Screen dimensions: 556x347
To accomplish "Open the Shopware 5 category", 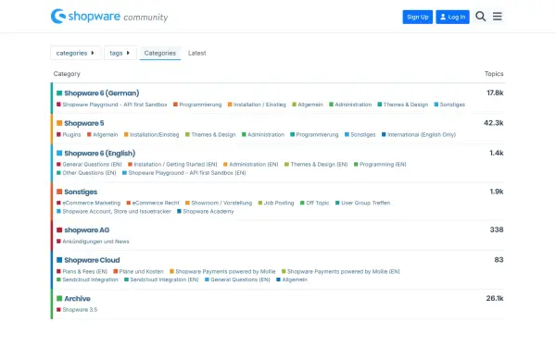I will 84,123.
